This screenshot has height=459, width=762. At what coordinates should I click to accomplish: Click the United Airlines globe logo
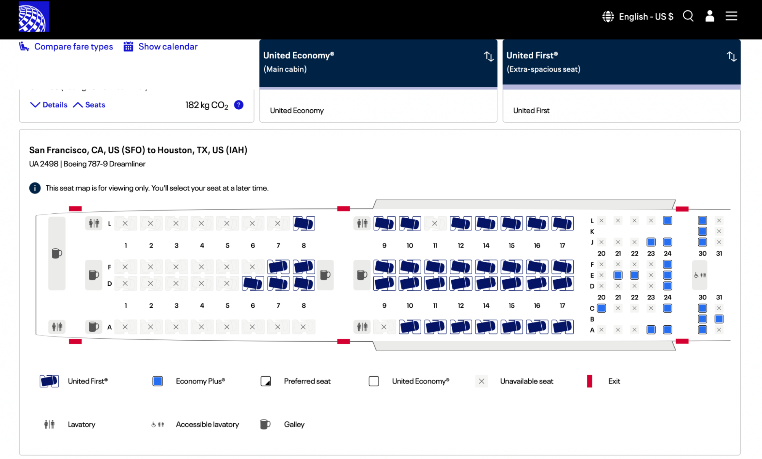pos(34,16)
